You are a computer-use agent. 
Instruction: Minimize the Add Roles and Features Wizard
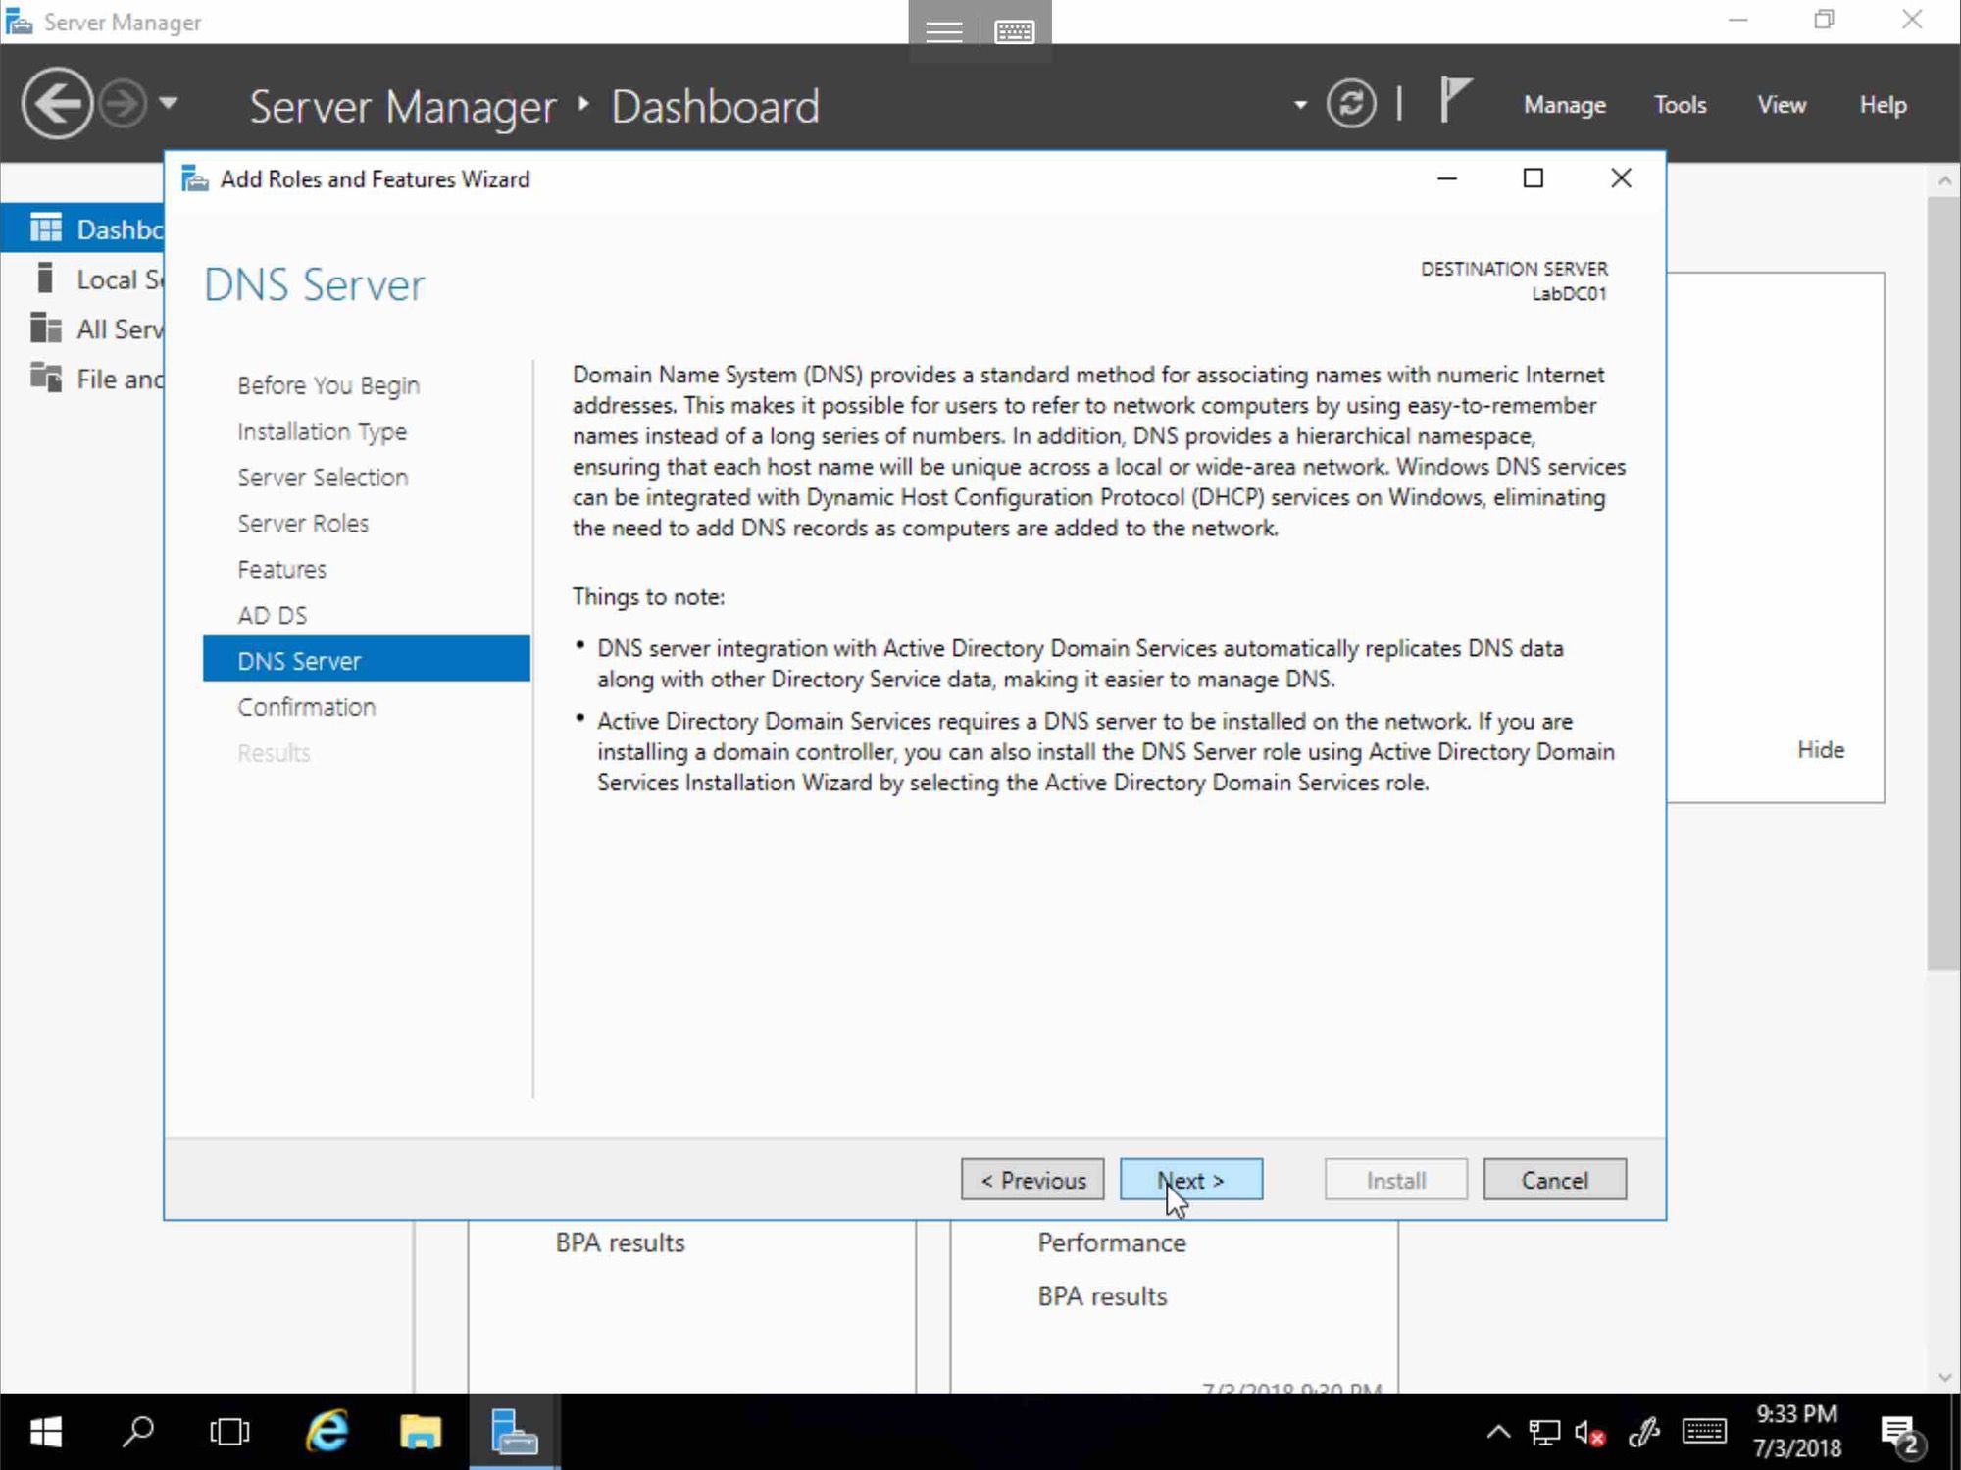1447,178
